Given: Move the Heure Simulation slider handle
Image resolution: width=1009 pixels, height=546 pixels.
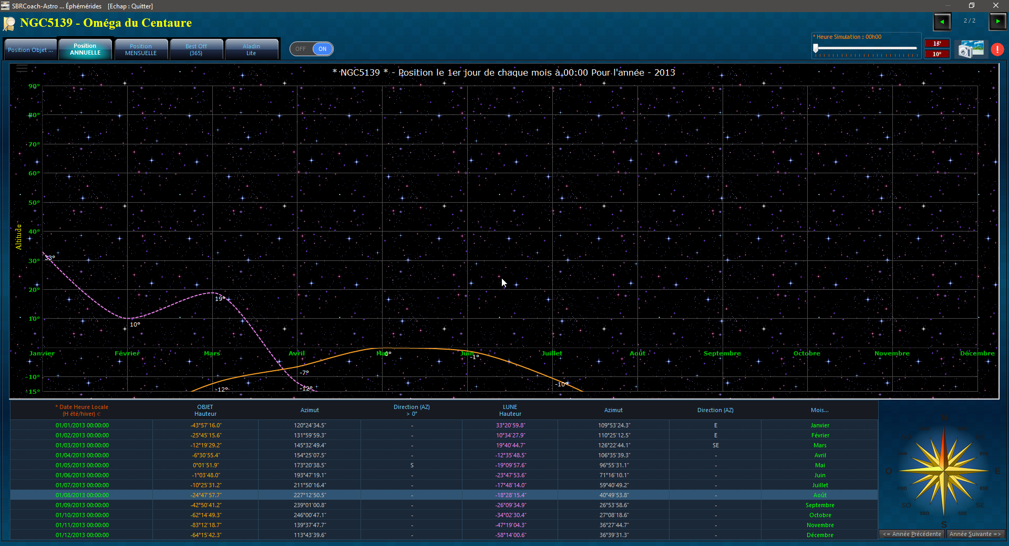Looking at the screenshot, I should pyautogui.click(x=816, y=48).
